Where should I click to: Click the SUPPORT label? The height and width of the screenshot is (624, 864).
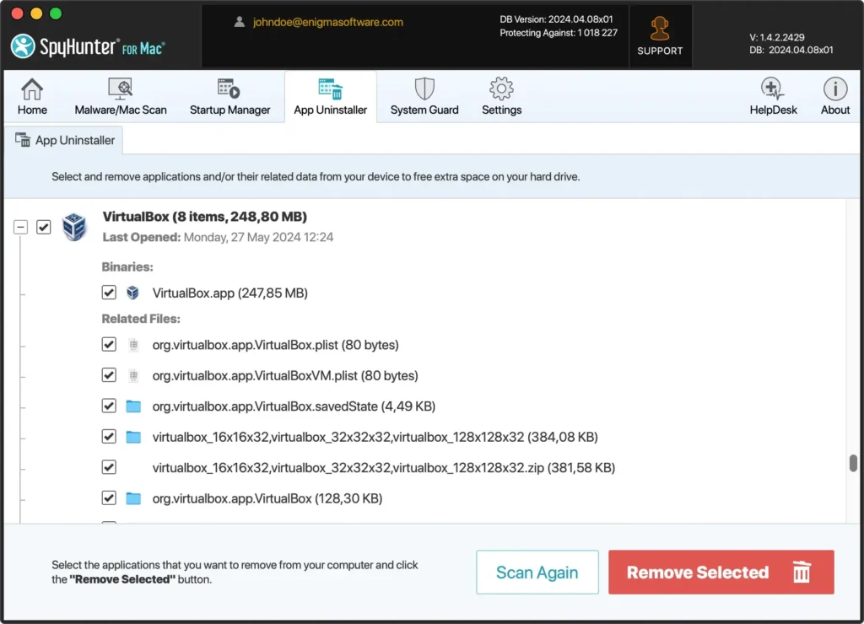point(660,51)
